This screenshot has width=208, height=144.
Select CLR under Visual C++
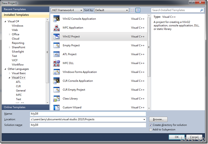click(18, 86)
